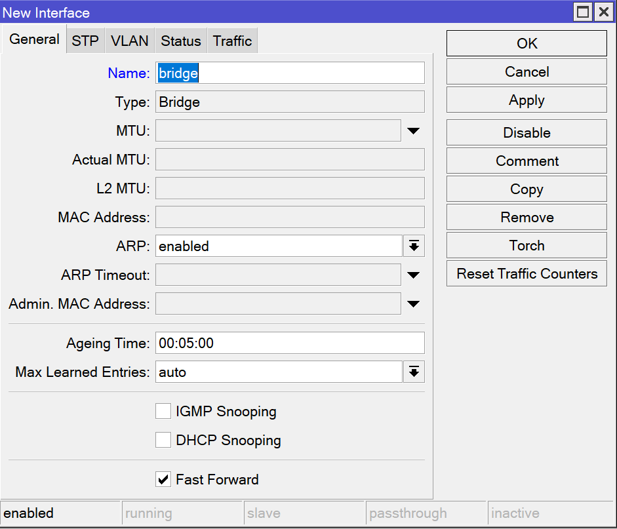617x529 pixels.
Task: Close the New Interface dialog
Action: click(603, 12)
